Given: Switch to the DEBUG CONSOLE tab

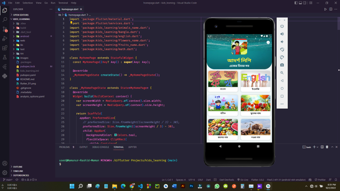Looking at the screenshot, I should [x=100, y=147].
